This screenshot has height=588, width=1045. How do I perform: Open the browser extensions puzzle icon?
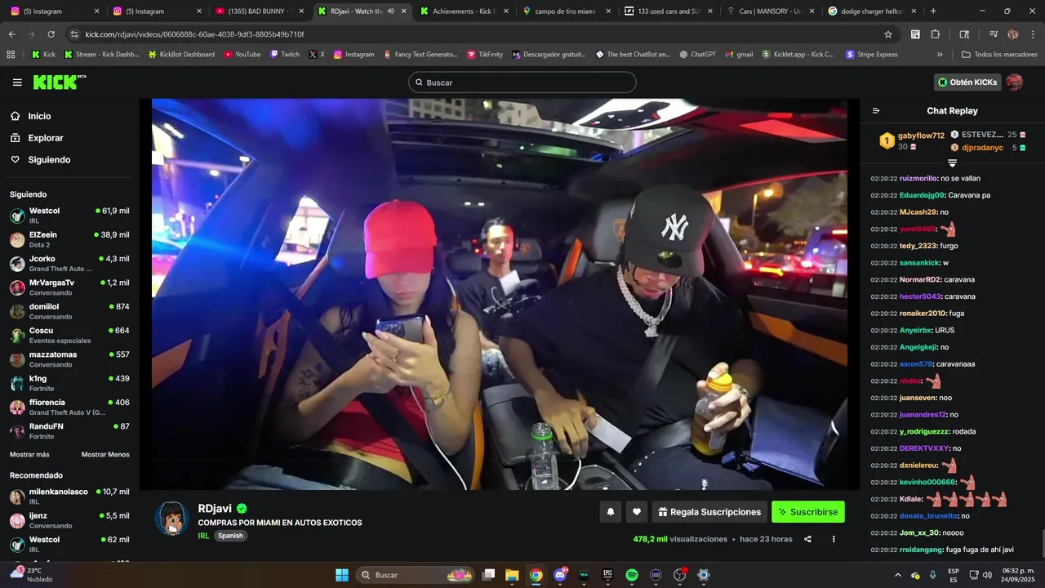pyautogui.click(x=936, y=34)
